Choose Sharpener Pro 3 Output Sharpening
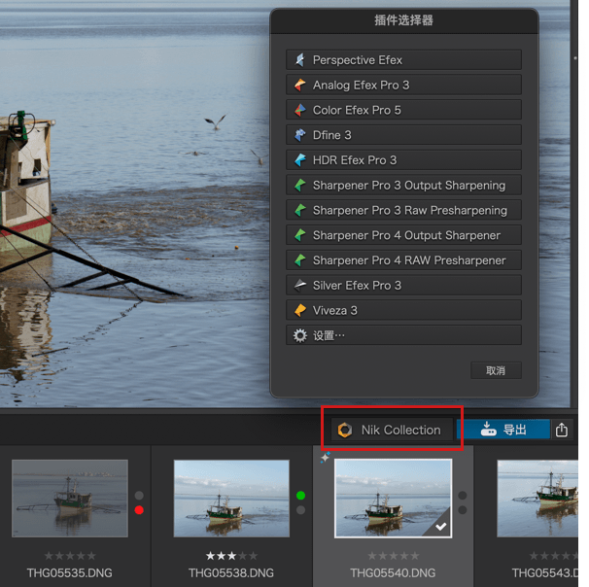 (403, 186)
